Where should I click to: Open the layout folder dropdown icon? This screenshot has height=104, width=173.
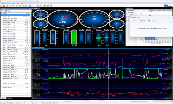(x=44, y=5)
